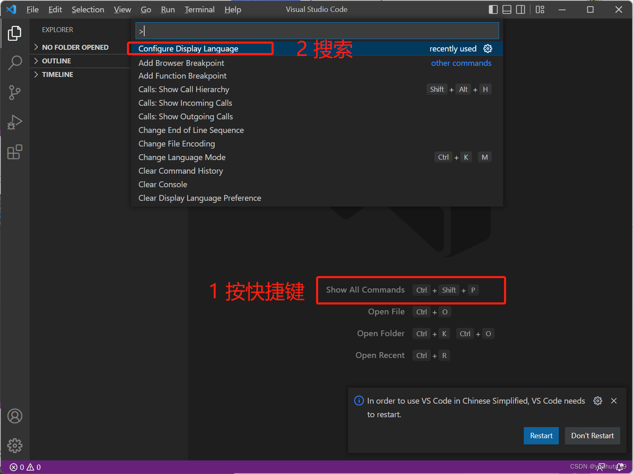633x474 pixels.
Task: Open the Terminal menu
Action: tap(199, 9)
